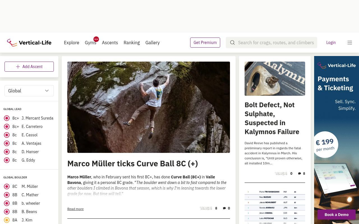Select M. Müller in Global Boulder

tap(30, 186)
